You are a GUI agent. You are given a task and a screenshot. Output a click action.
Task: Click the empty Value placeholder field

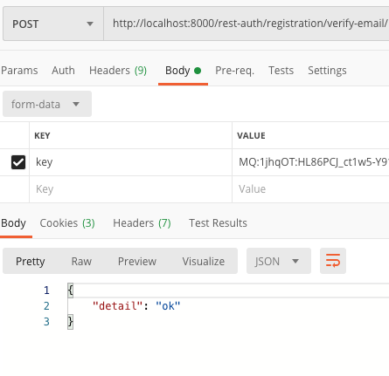pyautogui.click(x=310, y=189)
